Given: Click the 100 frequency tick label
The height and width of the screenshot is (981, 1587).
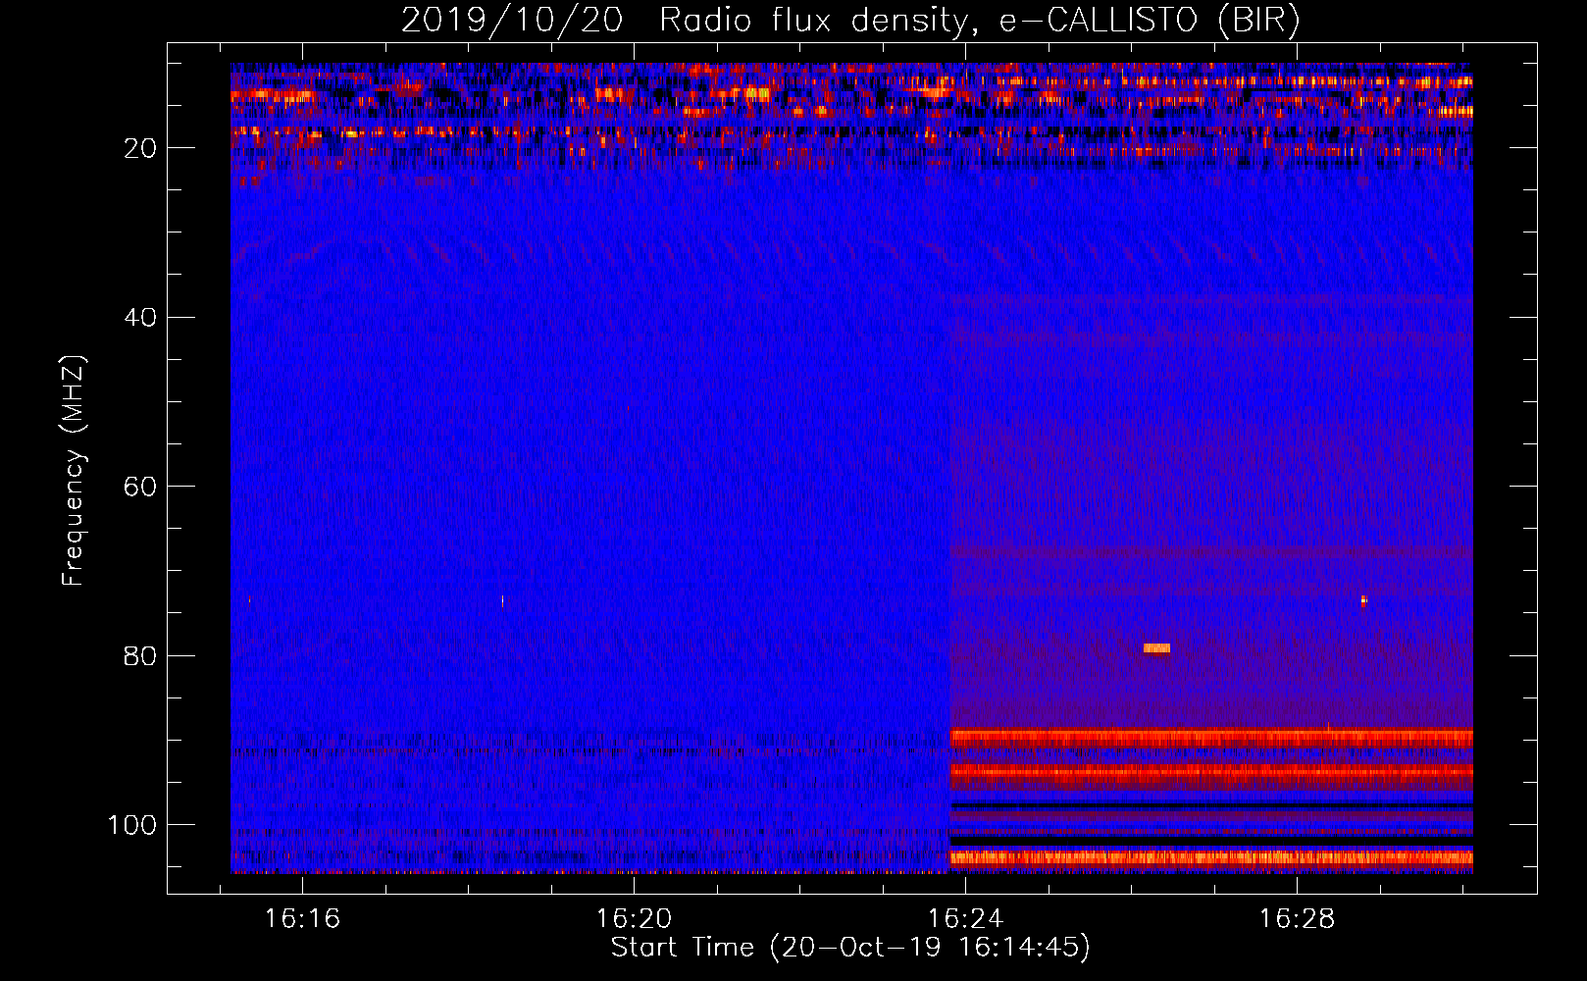Looking at the screenshot, I should tap(132, 825).
